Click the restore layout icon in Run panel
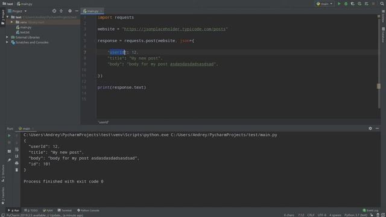386x217 pixels. point(9,151)
